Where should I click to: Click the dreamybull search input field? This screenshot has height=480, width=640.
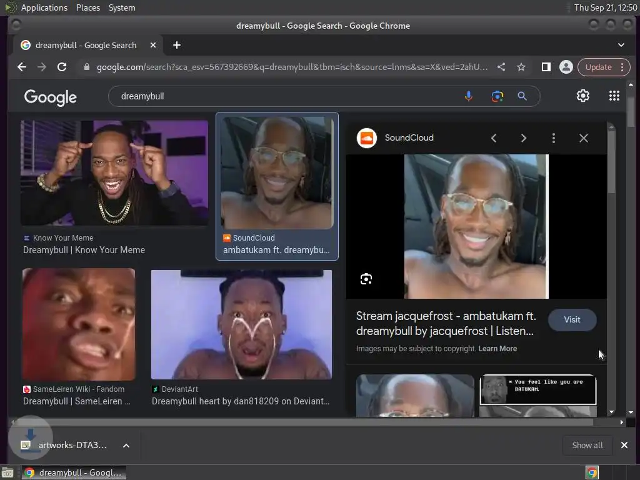click(x=286, y=96)
